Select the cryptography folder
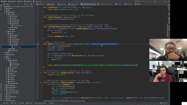 tap(11, 97)
